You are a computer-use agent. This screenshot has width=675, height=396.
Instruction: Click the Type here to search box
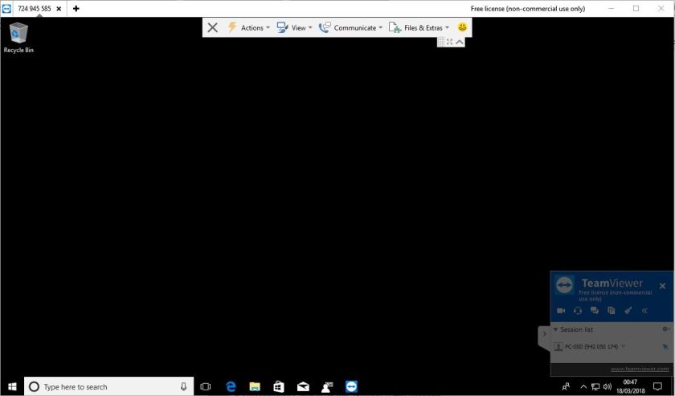(x=108, y=386)
